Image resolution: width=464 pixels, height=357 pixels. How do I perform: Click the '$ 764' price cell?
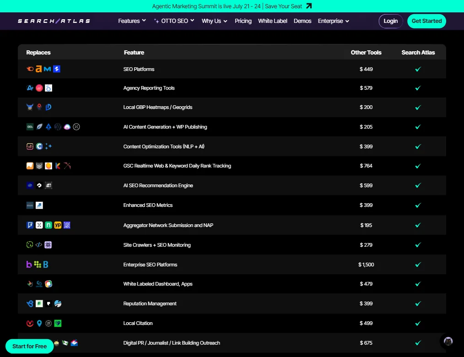click(366, 166)
